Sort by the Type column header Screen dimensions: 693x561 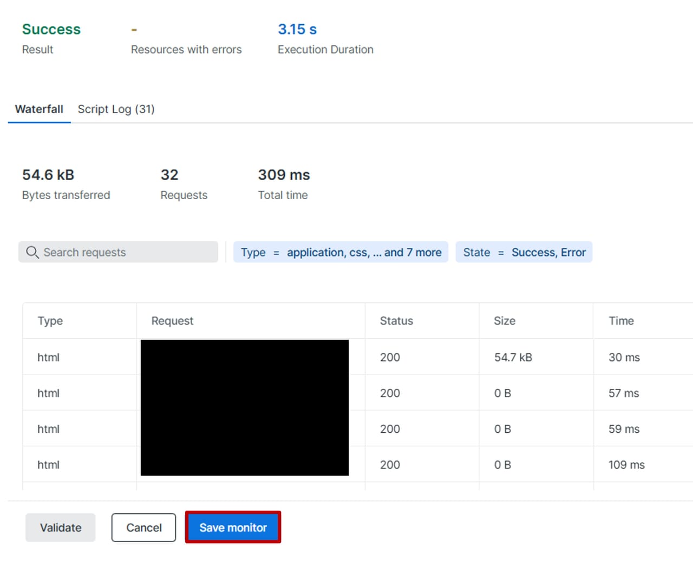(x=50, y=321)
